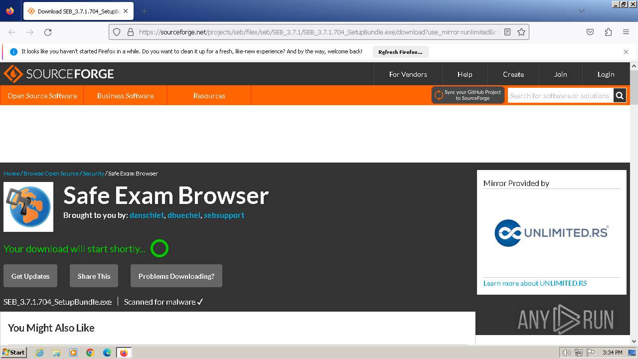The image size is (638, 359).
Task: Click the You Might Also Like heading
Action: click(x=51, y=328)
